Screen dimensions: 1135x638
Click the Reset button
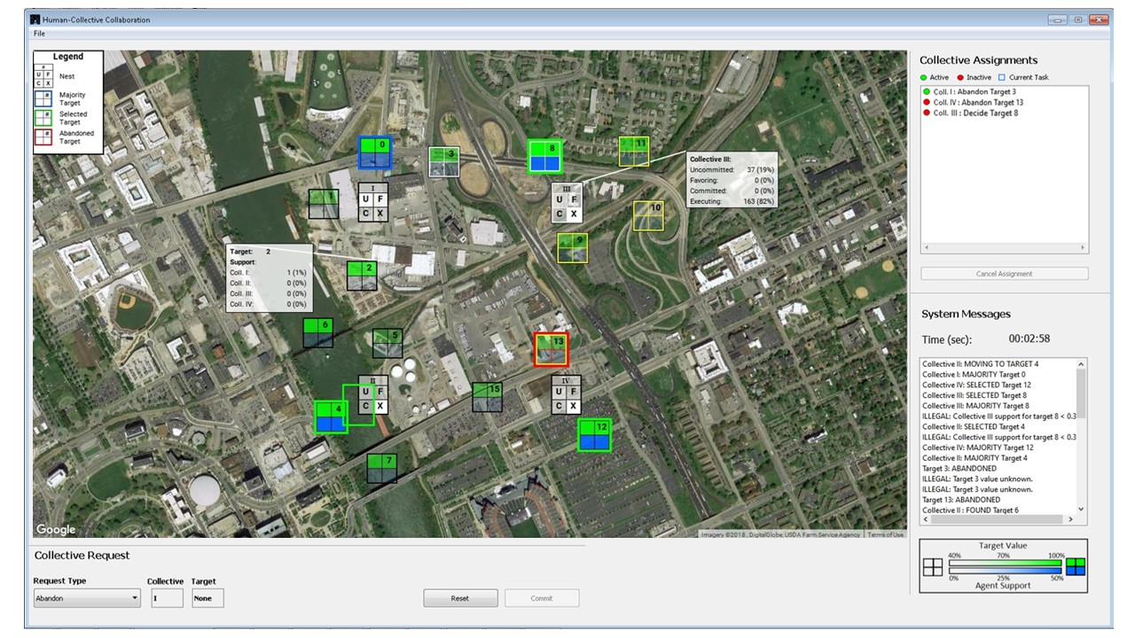(460, 598)
